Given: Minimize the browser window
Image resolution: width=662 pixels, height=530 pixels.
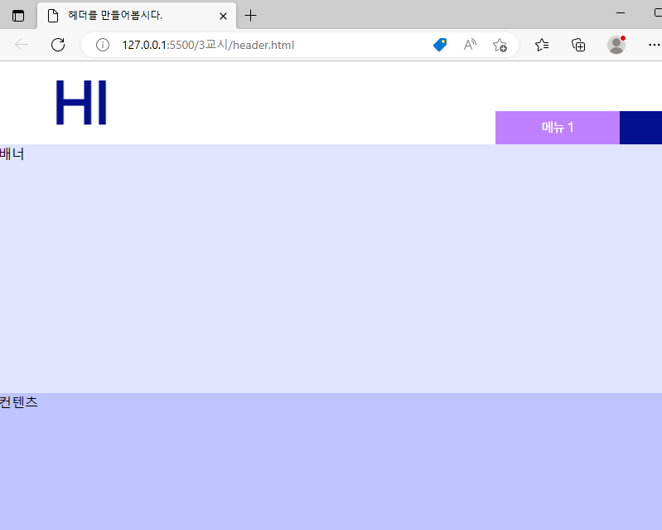Looking at the screenshot, I should pos(621,13).
